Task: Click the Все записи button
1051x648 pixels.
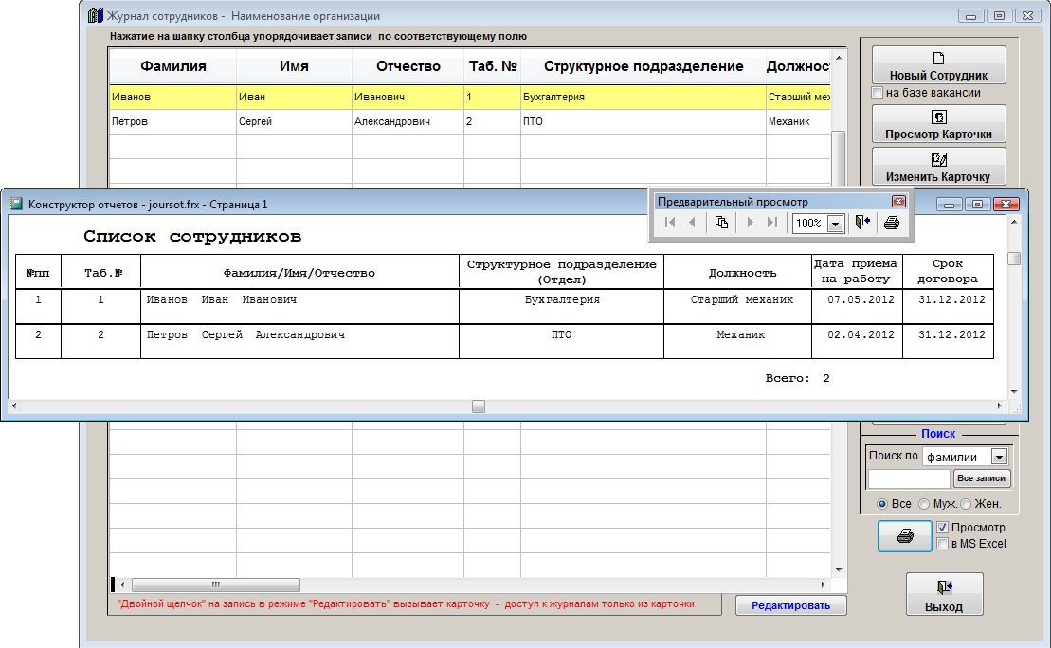Action: (x=982, y=478)
